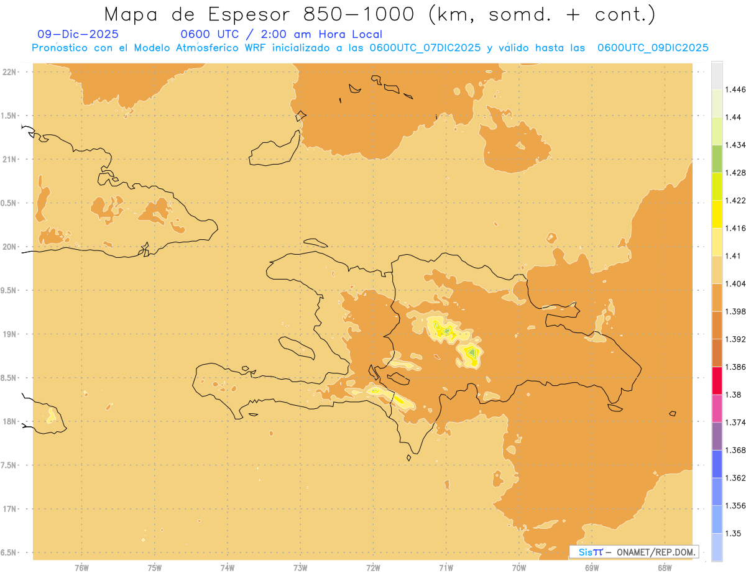Select the legend value 1.35
The image size is (746, 576).
[x=733, y=534]
